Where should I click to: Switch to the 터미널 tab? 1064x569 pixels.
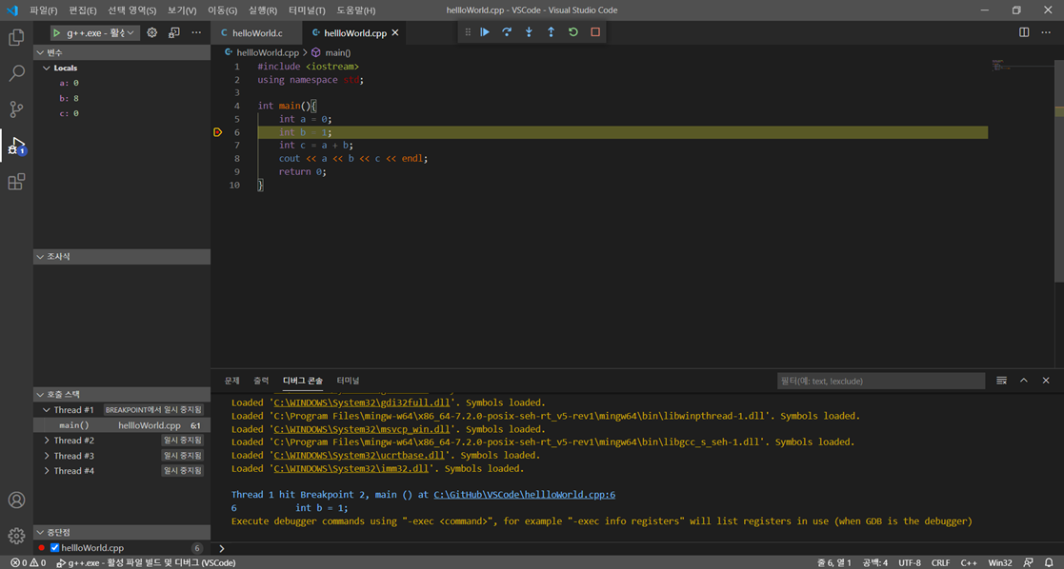[x=348, y=380]
